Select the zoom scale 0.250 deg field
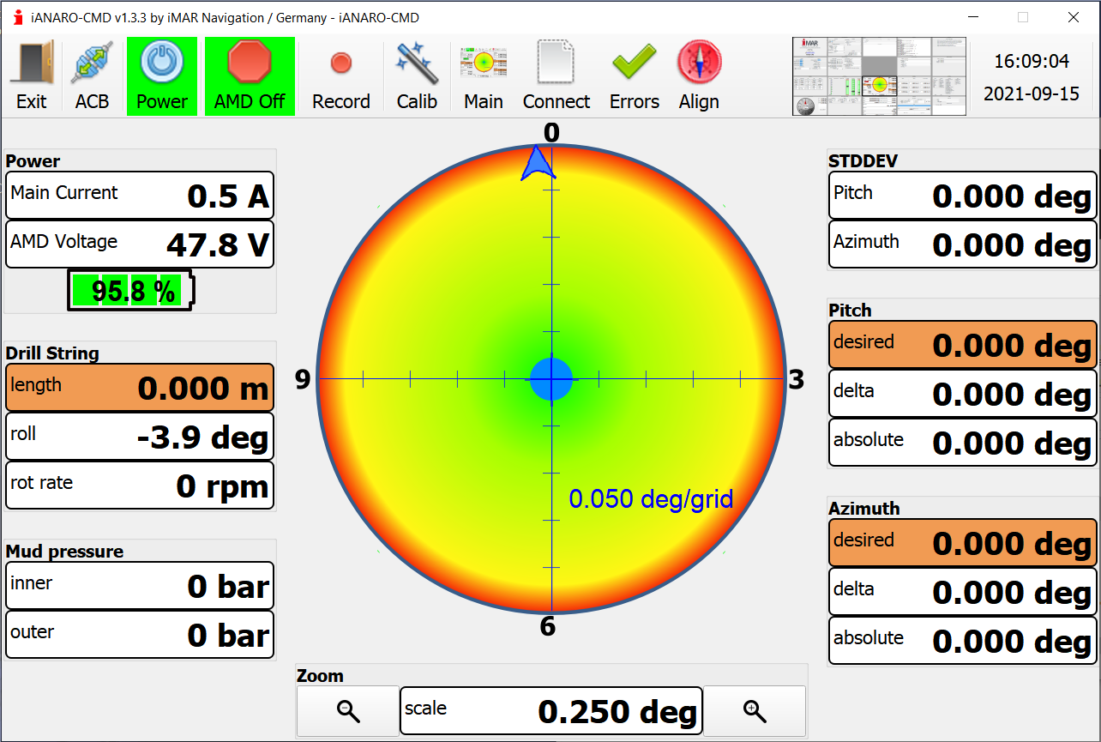Viewport: 1101px width, 742px height. [x=551, y=711]
